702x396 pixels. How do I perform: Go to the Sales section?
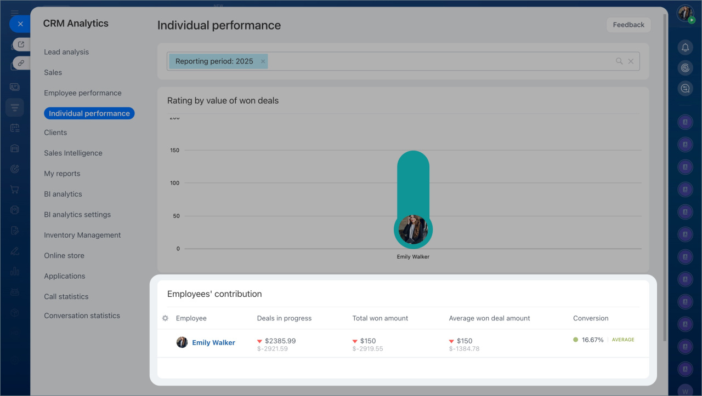click(x=53, y=72)
